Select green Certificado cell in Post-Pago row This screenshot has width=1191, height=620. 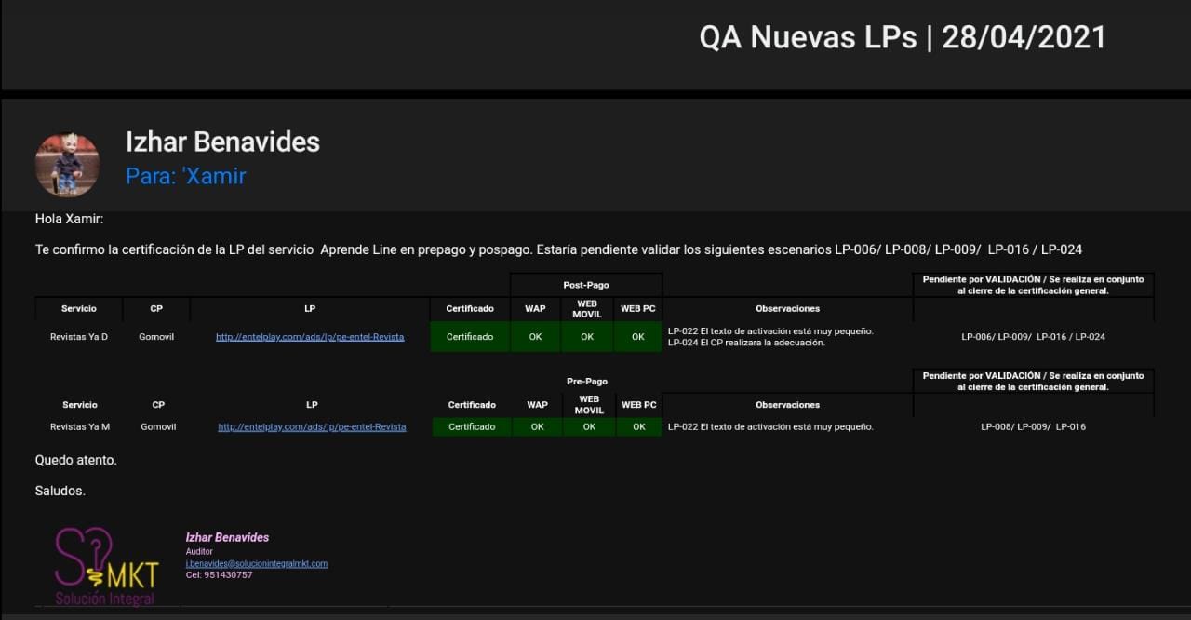470,337
